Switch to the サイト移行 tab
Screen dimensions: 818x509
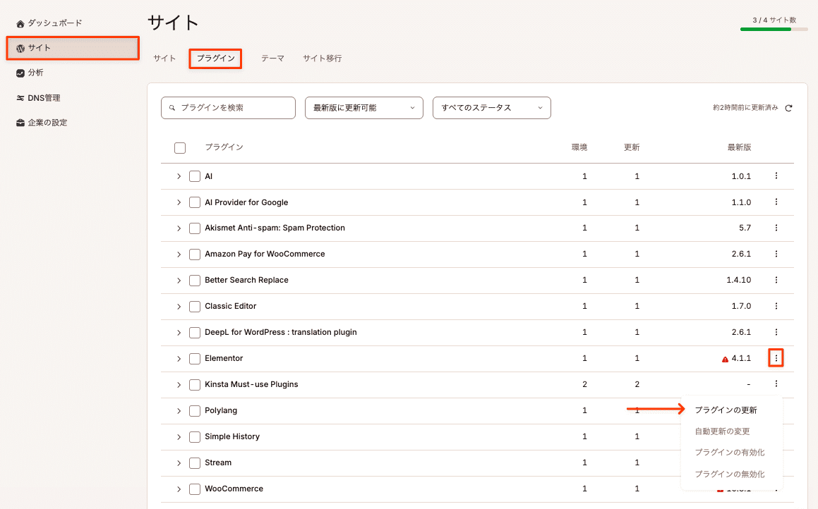tap(323, 59)
